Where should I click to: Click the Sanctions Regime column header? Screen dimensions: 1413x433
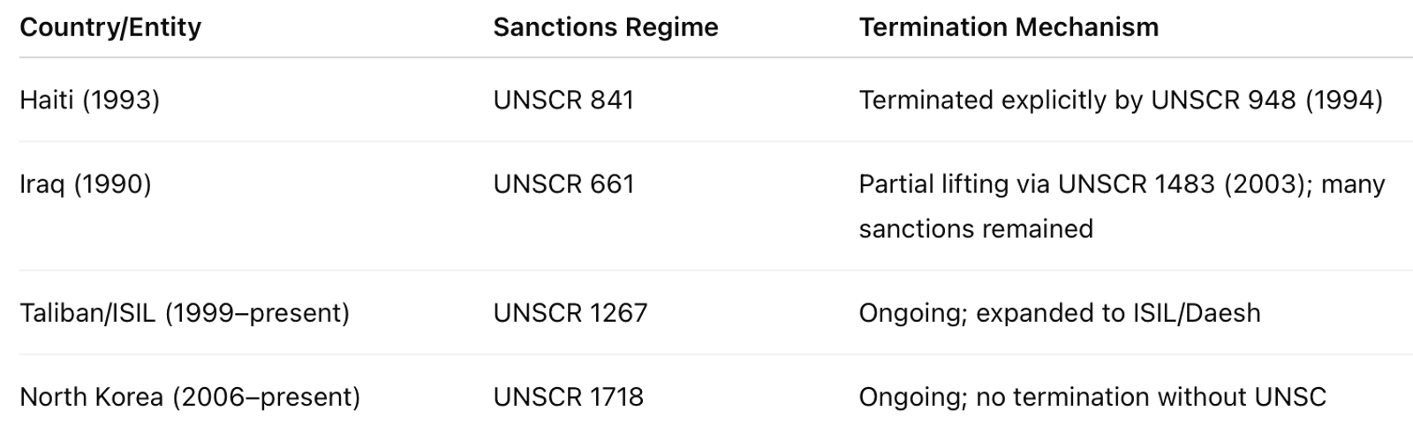coord(605,27)
